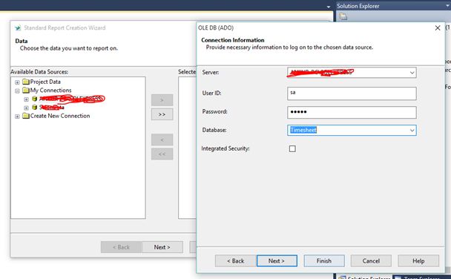Image resolution: width=451 pixels, height=279 pixels.
Task: Close the OLE DB (ADO) dialog
Action: coord(438,28)
